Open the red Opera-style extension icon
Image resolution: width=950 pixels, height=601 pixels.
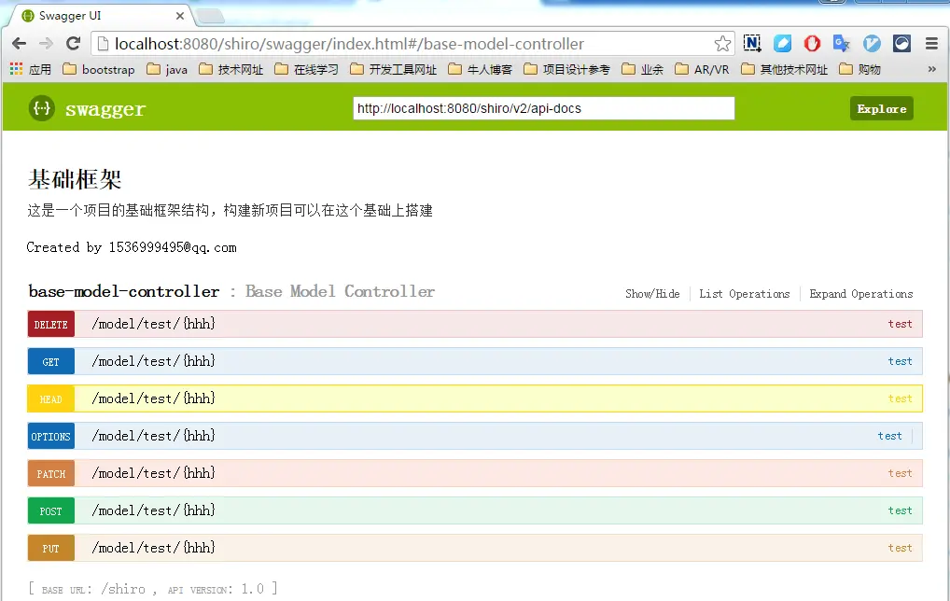tap(812, 43)
